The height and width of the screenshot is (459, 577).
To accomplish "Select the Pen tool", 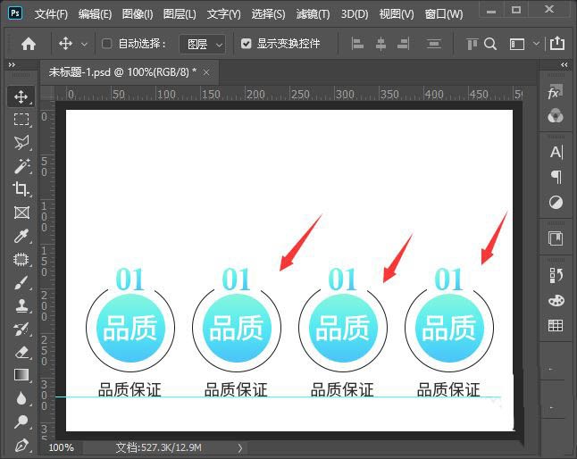I will 21,444.
